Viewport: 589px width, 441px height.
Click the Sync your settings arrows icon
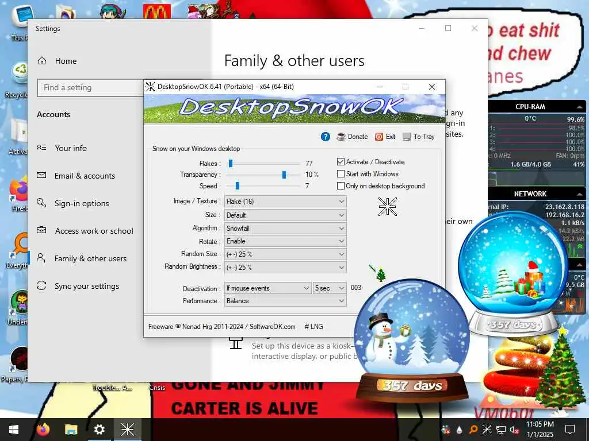click(x=41, y=286)
